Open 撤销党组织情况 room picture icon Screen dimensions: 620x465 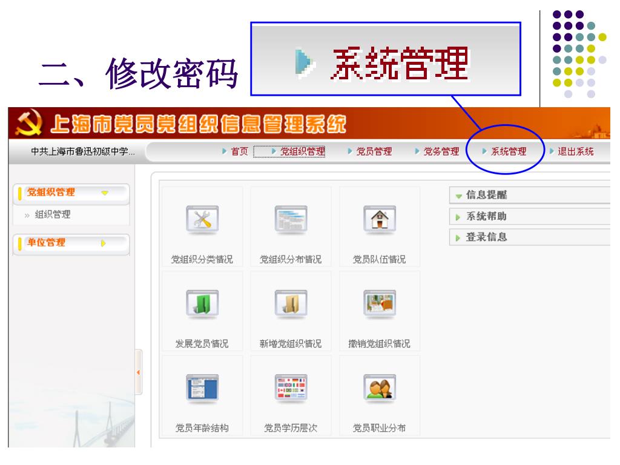(379, 303)
